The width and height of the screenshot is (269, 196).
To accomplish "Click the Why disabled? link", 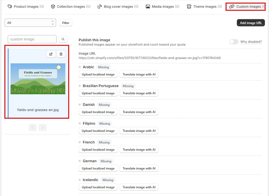I will tap(251, 42).
